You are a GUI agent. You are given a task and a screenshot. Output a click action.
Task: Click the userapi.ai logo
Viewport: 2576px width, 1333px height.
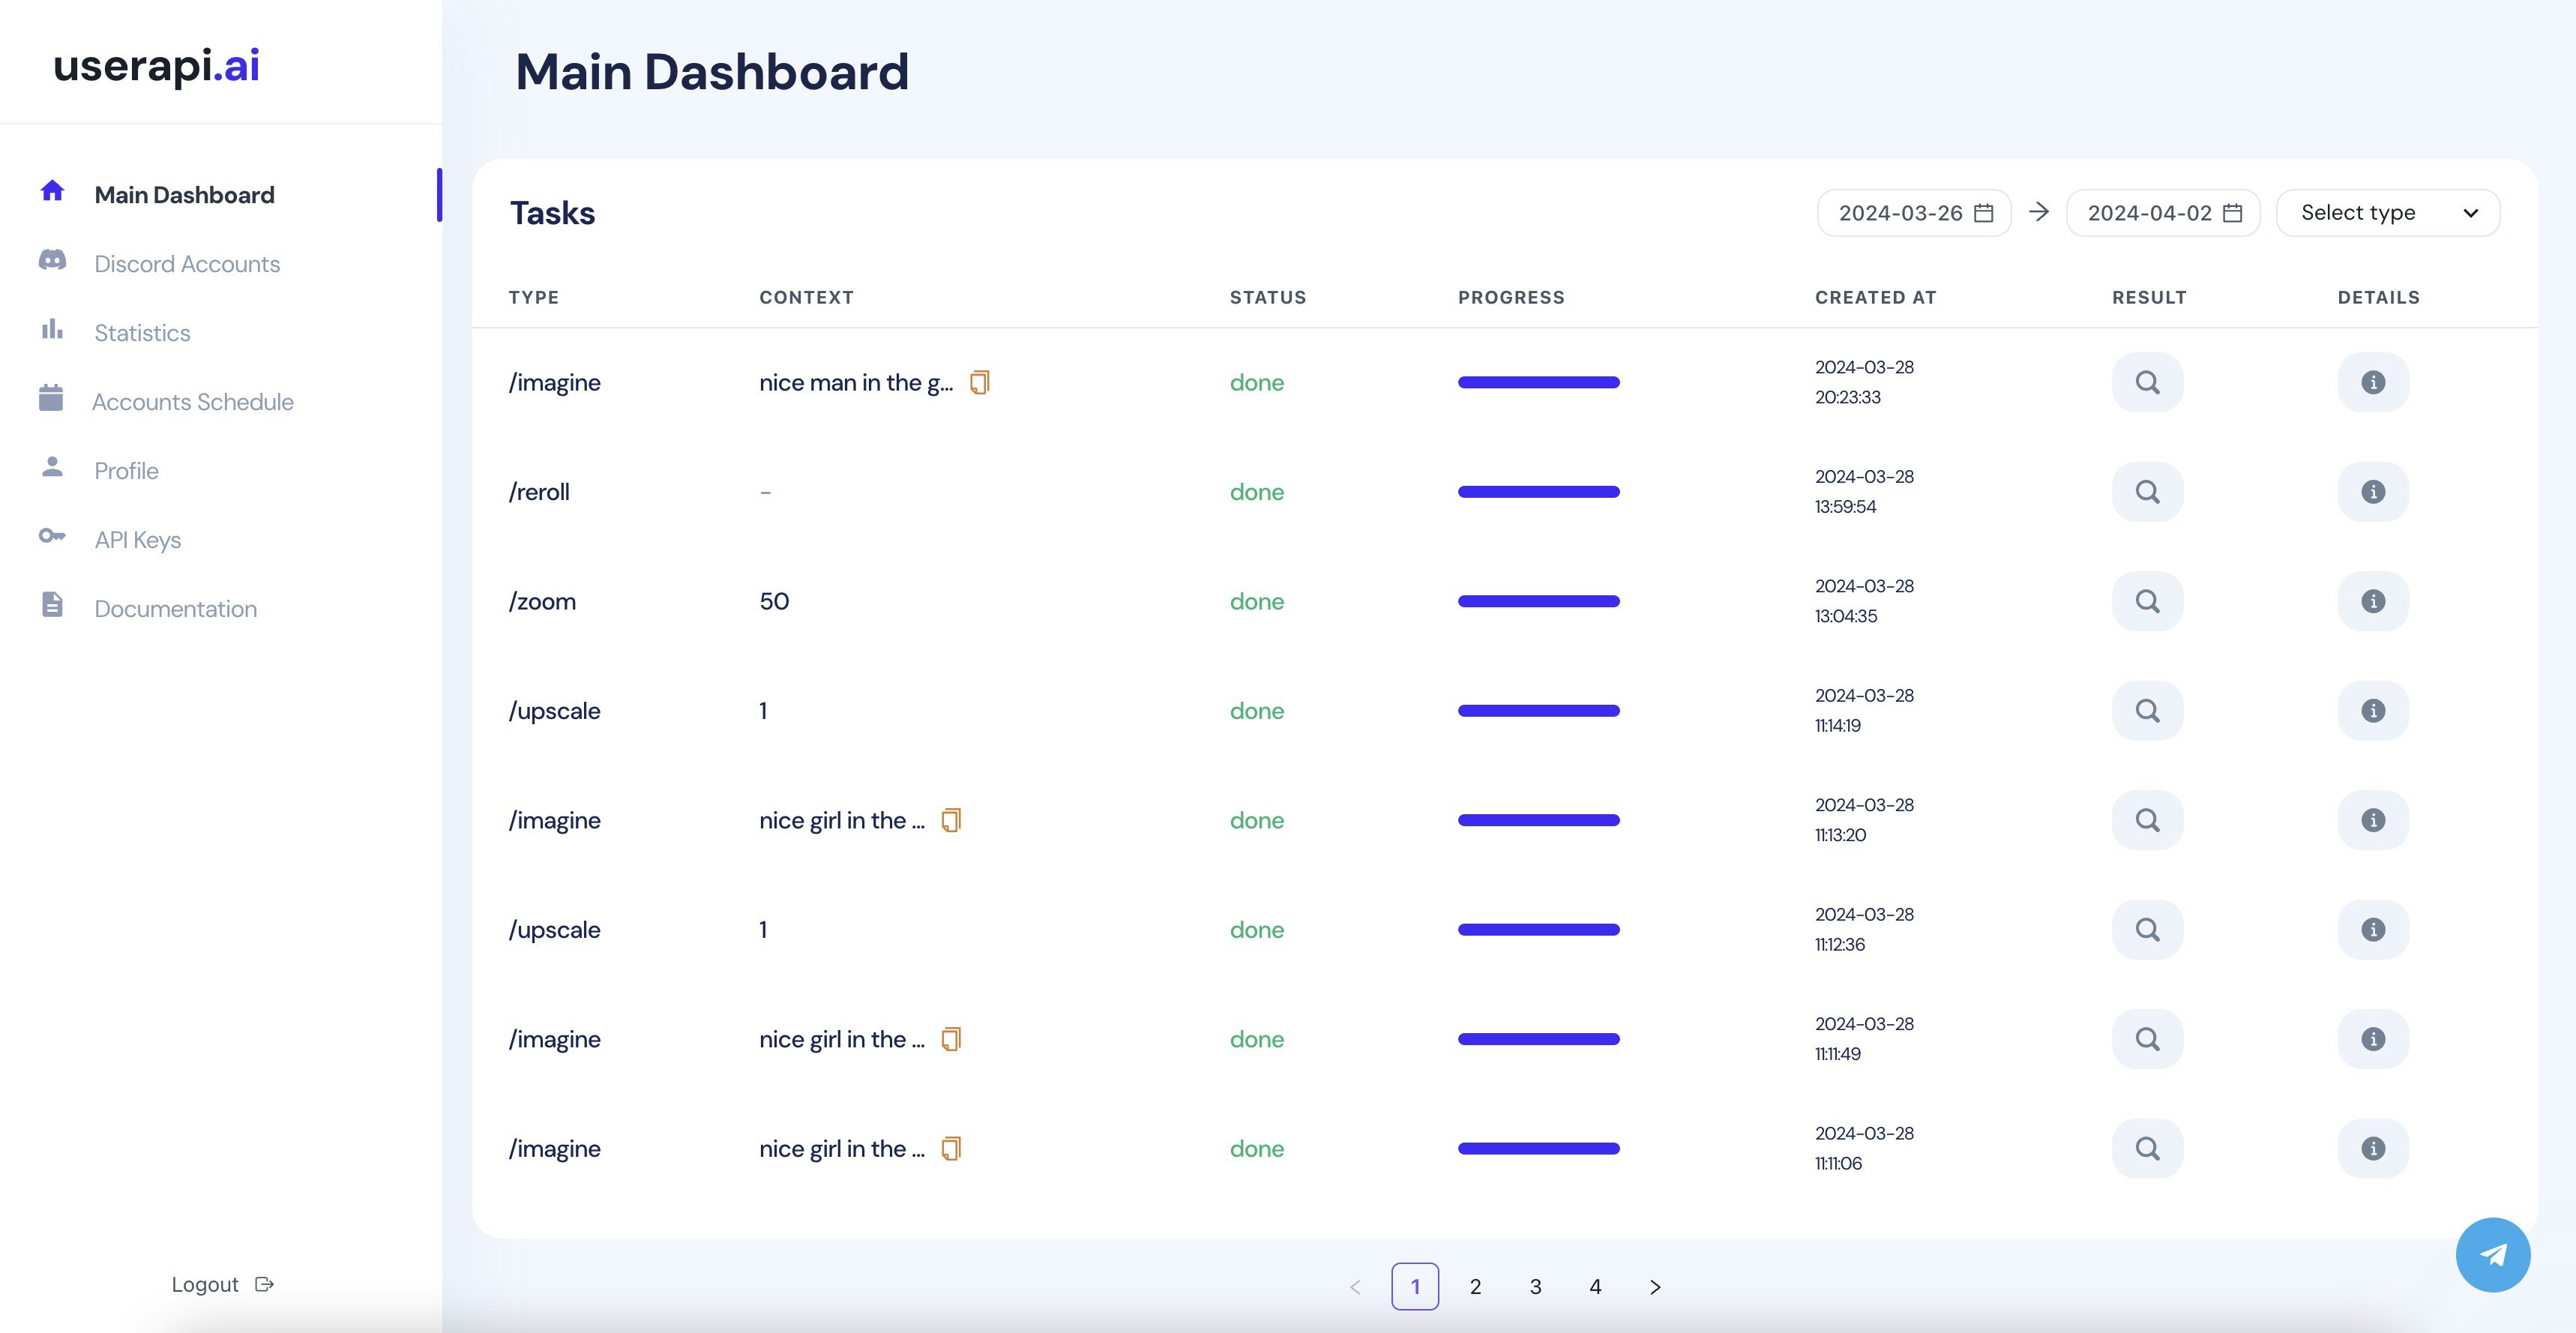click(x=156, y=66)
